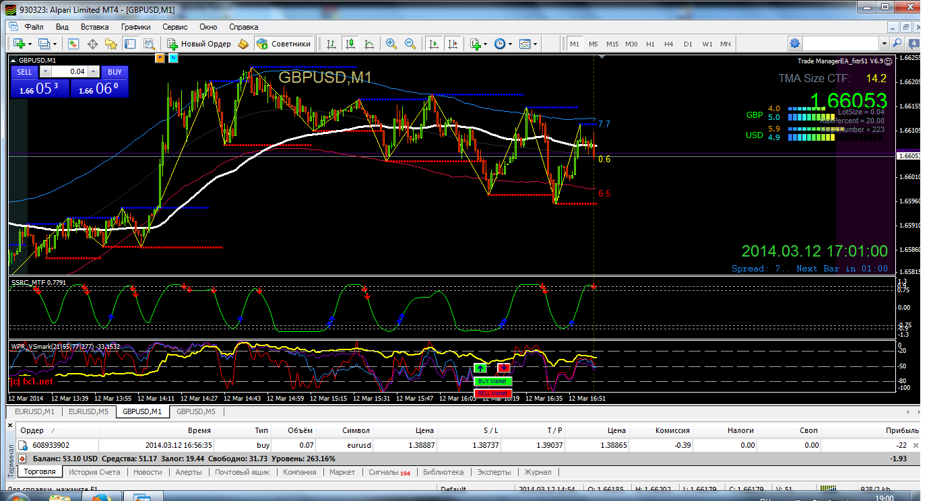The image size is (931, 501).
Task: Select the D1 timeframe
Action: 688,44
